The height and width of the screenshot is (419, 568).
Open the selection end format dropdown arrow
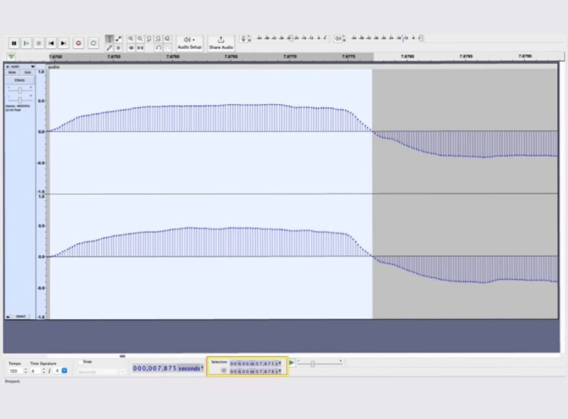[280, 371]
